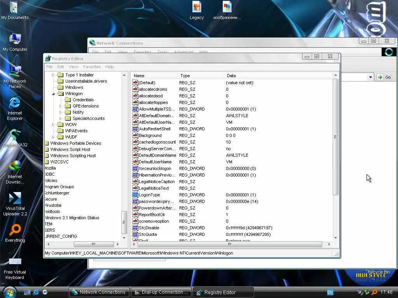Click the Registry Editor taskbar button
The image size is (398, 298).
click(x=223, y=292)
